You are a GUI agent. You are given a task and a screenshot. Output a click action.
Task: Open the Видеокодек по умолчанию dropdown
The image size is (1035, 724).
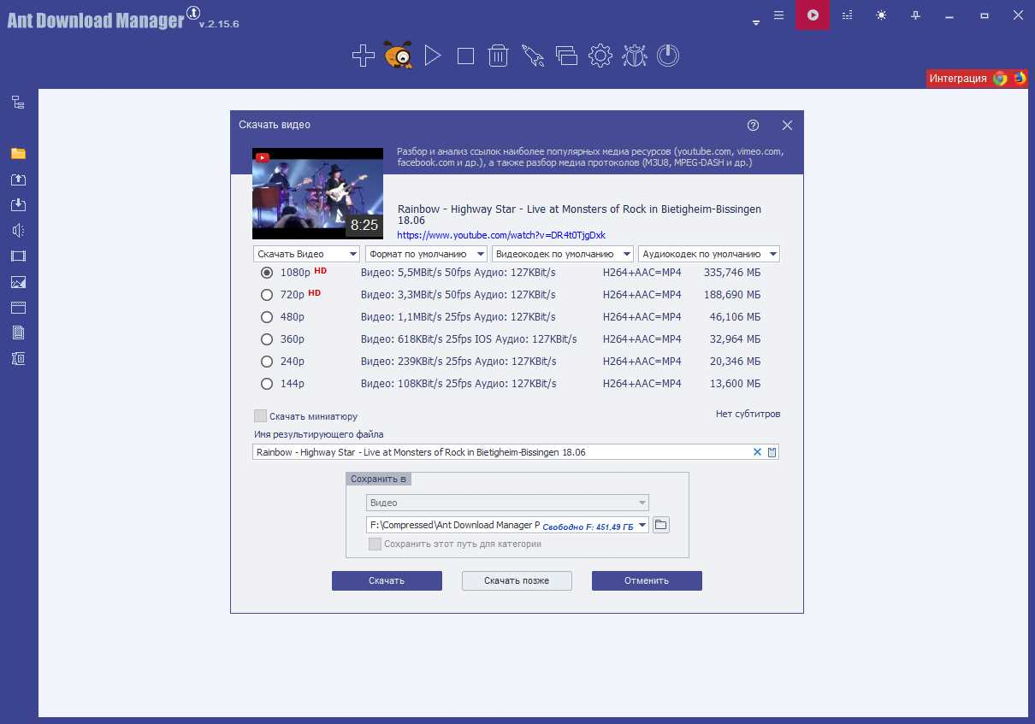point(563,254)
